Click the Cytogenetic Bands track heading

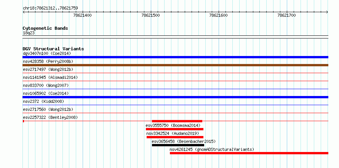[45, 28]
